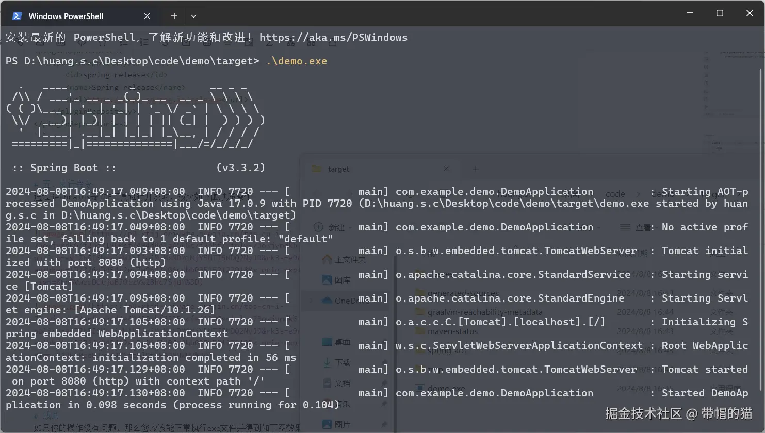This screenshot has height=433, width=765.
Task: Open a new terminal tab
Action: point(174,16)
